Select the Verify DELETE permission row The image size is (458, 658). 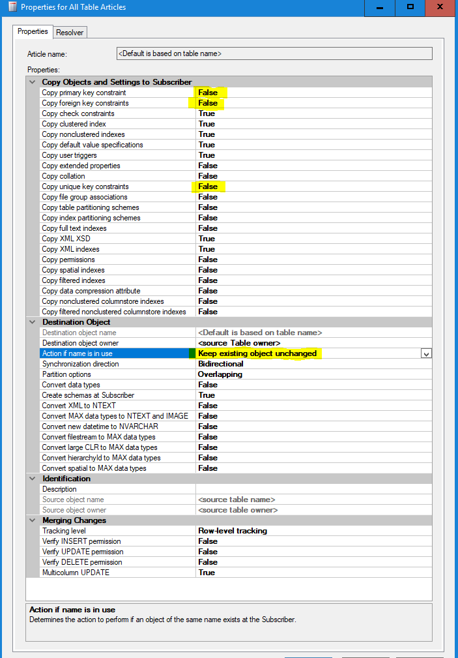click(x=236, y=562)
